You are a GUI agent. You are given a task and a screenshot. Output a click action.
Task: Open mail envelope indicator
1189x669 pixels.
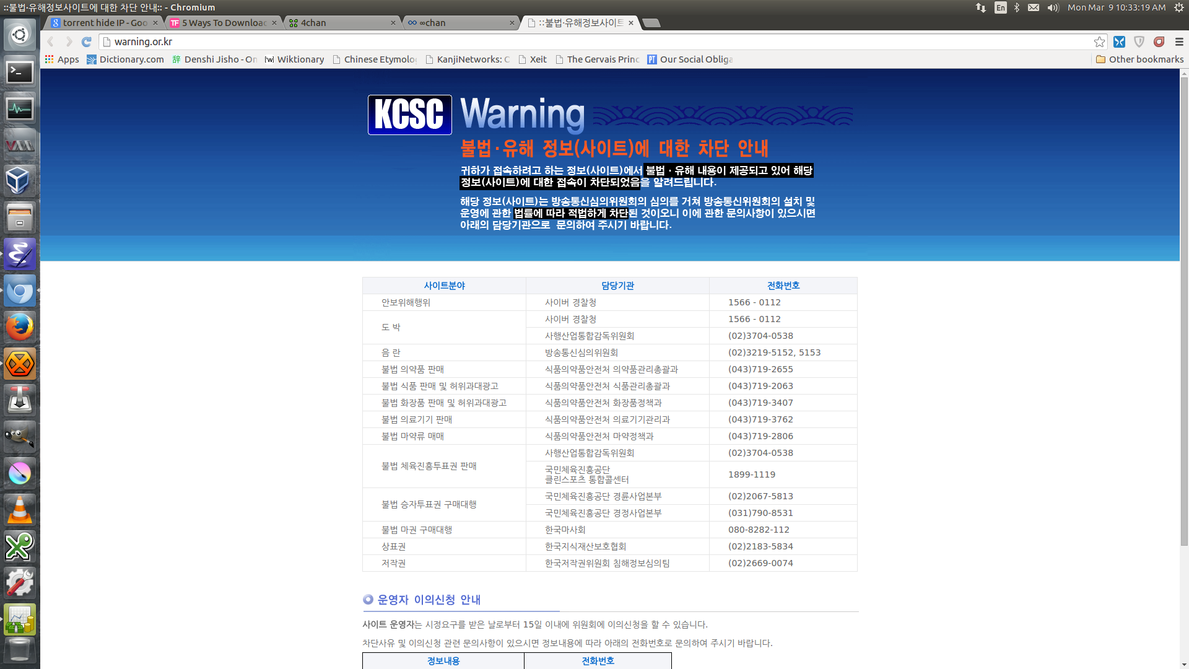(1034, 7)
